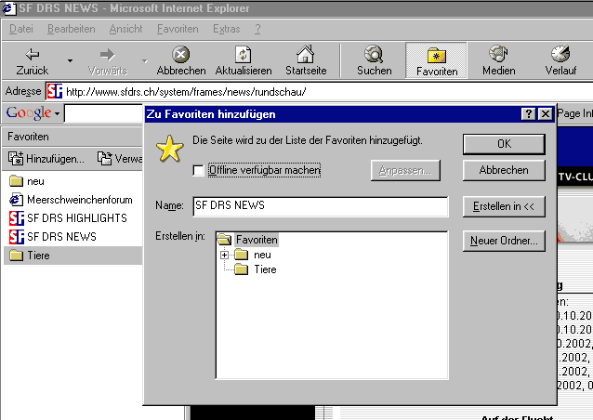Click the Aktualisieren refresh icon
593x420 pixels.
point(243,54)
